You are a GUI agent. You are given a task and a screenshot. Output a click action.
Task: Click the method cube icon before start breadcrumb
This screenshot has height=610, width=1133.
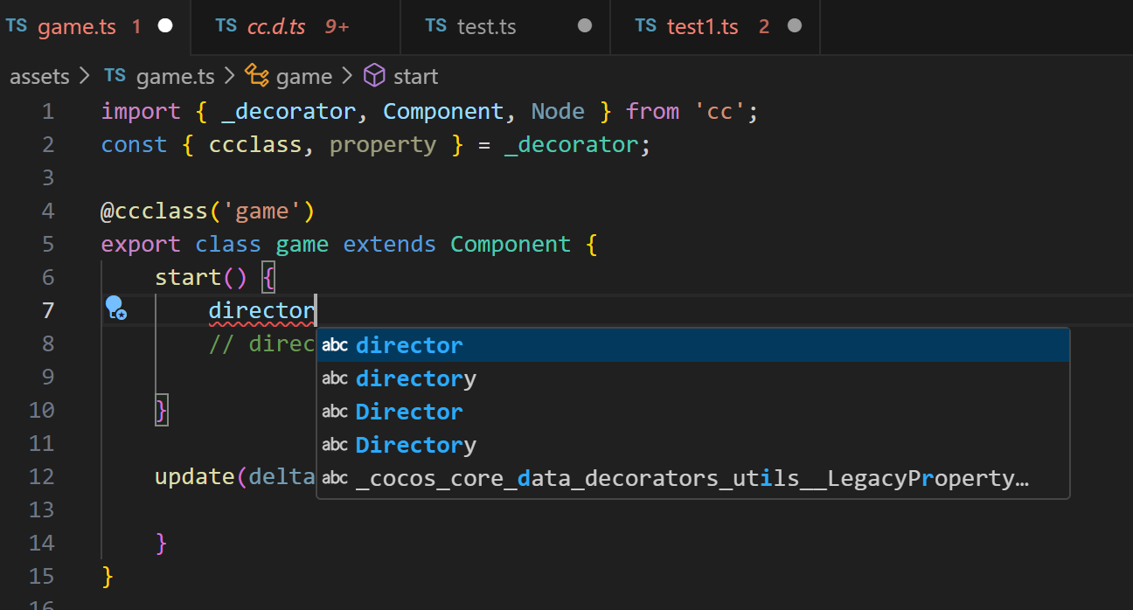tap(374, 76)
